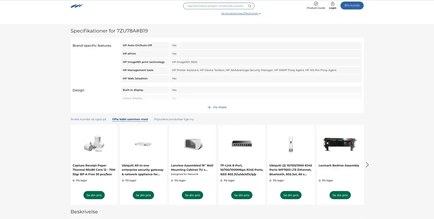Screen dimensions: 434x219
Task: Expand Se produktspecifikationer dropdown link
Action: coord(241,14)
